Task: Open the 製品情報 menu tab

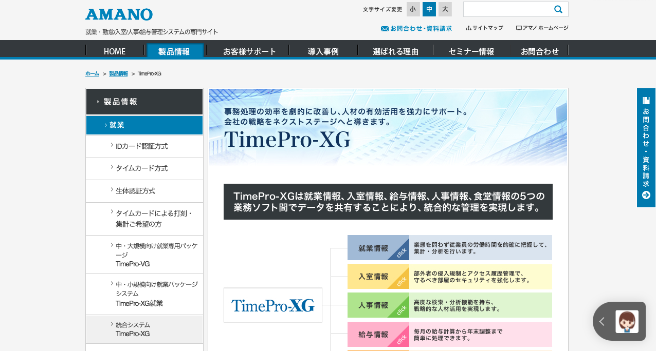Action: tap(174, 51)
